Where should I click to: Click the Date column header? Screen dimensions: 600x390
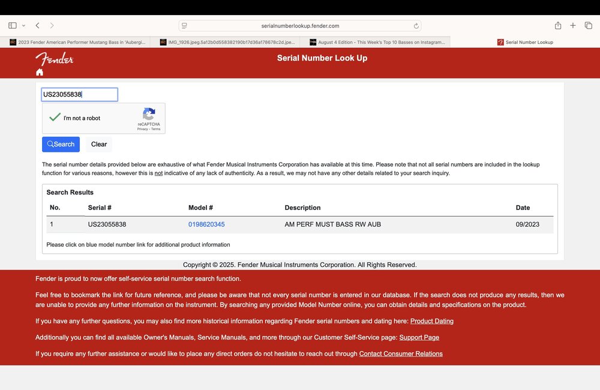pos(523,208)
